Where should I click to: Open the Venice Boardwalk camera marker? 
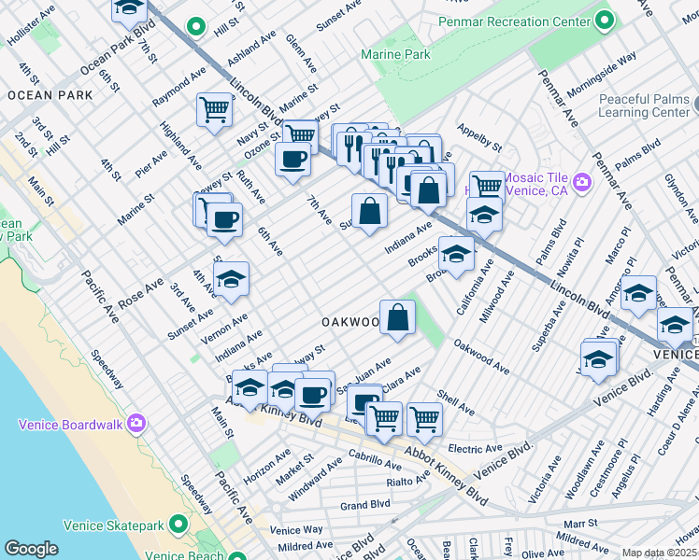(136, 425)
